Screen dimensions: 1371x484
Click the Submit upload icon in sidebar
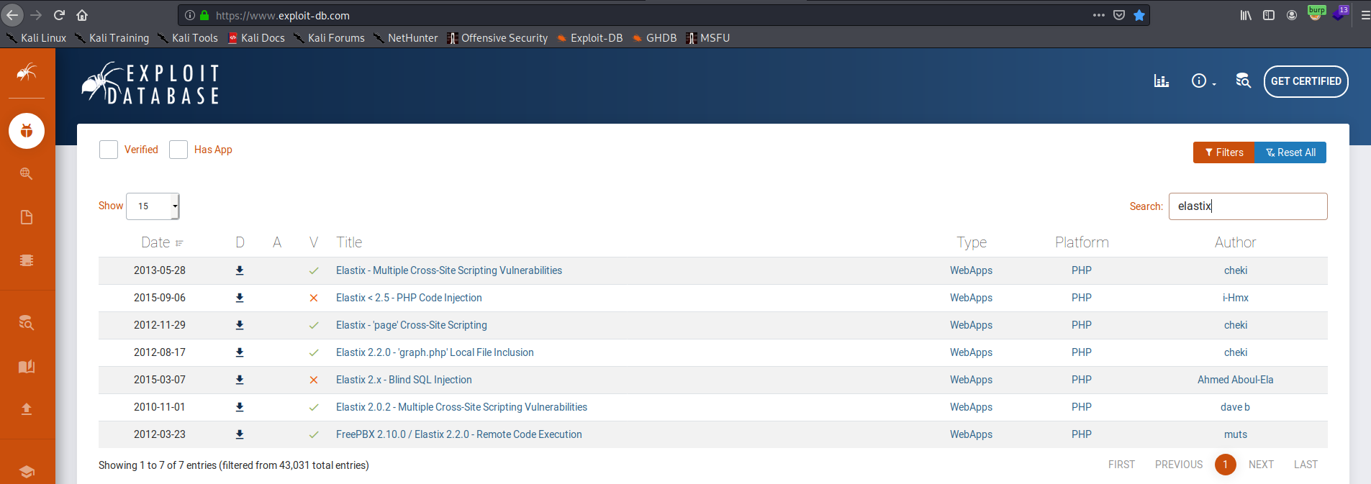(27, 409)
